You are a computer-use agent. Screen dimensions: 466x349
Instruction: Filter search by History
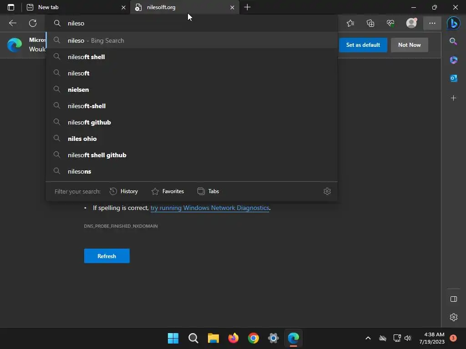(124, 191)
